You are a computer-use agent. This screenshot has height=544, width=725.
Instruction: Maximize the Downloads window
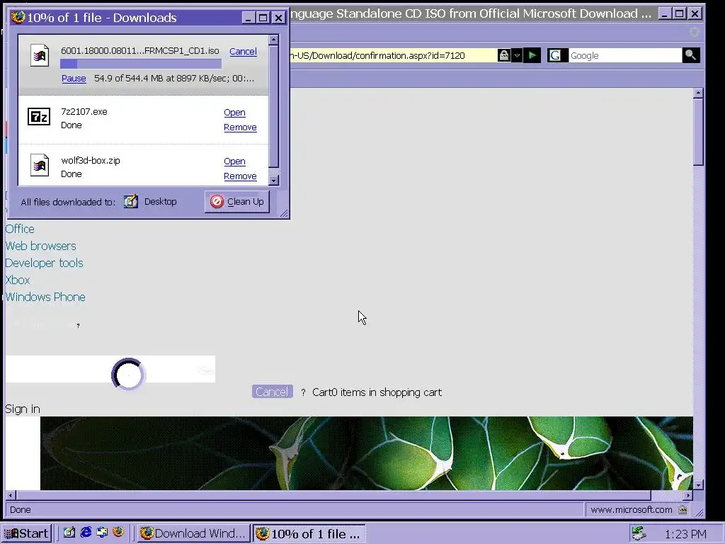[263, 18]
